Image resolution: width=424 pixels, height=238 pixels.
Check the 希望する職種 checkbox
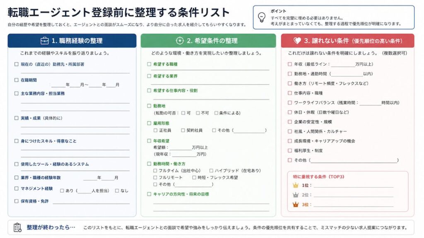pos(149,64)
